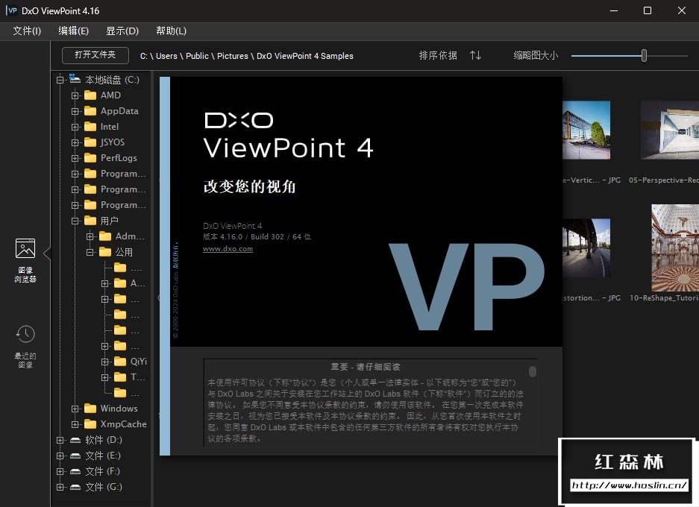
Task: Select the Windows folder icon
Action: [90, 409]
